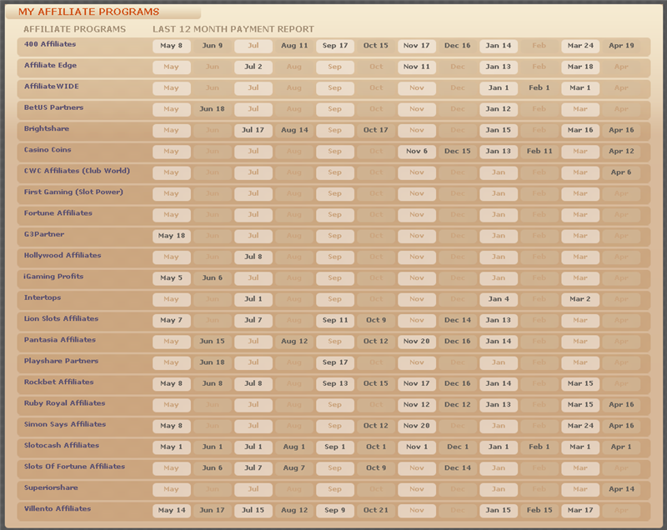Go to Simon Says Affiliates

pyautogui.click(x=65, y=424)
